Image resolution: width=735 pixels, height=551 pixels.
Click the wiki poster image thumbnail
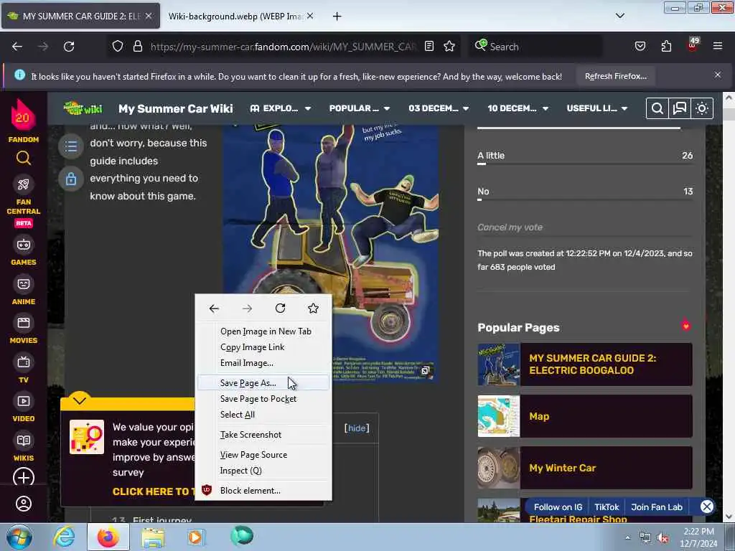(x=330, y=253)
